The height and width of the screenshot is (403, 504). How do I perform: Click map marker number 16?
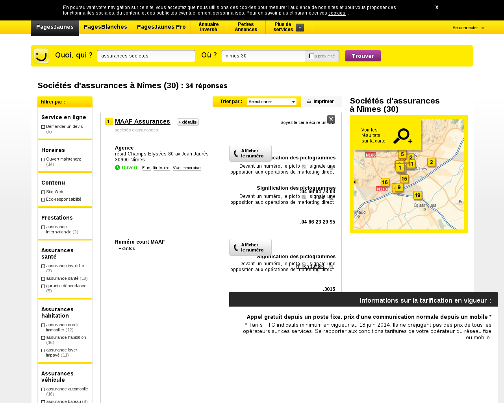[385, 183]
